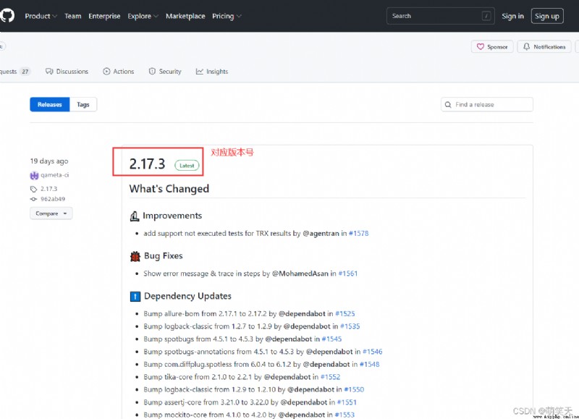Viewport: 579px width, 419px height.
Task: Open pull request #1553 for mockito-core
Action: point(345,415)
